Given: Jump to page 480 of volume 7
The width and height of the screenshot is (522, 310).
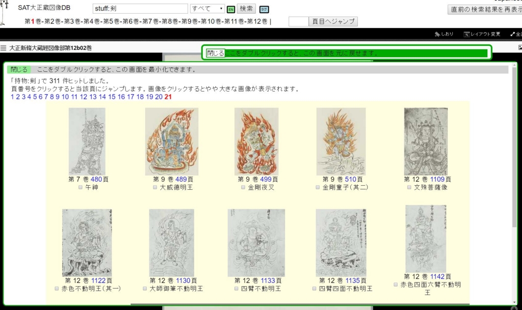Looking at the screenshot, I should pyautogui.click(x=96, y=179).
